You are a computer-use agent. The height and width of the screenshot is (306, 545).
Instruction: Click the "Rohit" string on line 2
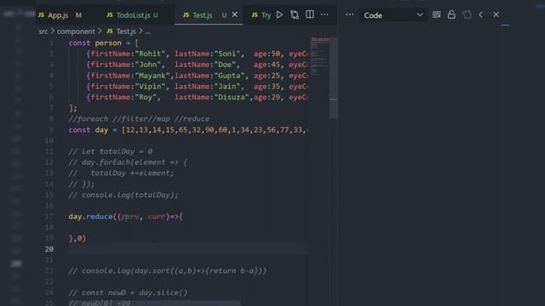pyautogui.click(x=150, y=54)
